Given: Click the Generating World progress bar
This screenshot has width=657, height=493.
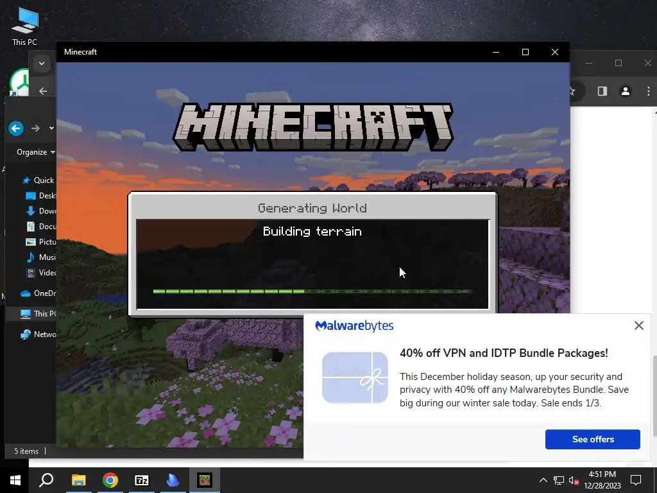Looking at the screenshot, I should point(312,291).
